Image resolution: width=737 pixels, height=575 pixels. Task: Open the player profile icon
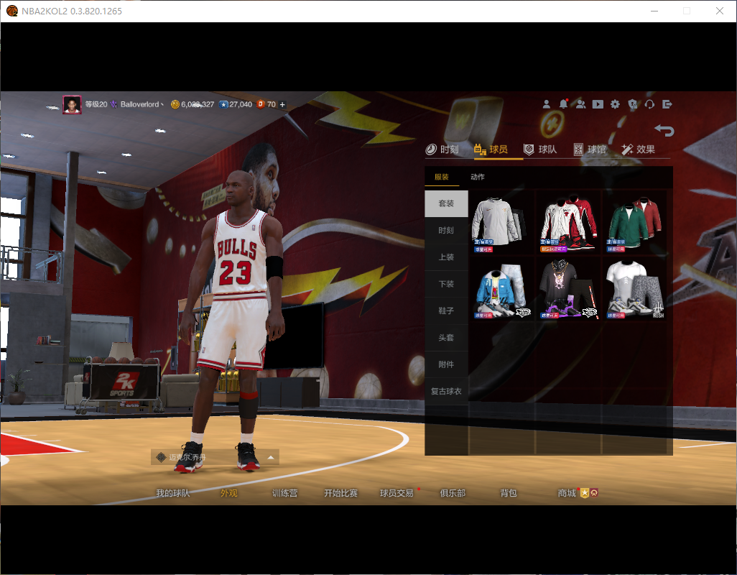point(546,104)
